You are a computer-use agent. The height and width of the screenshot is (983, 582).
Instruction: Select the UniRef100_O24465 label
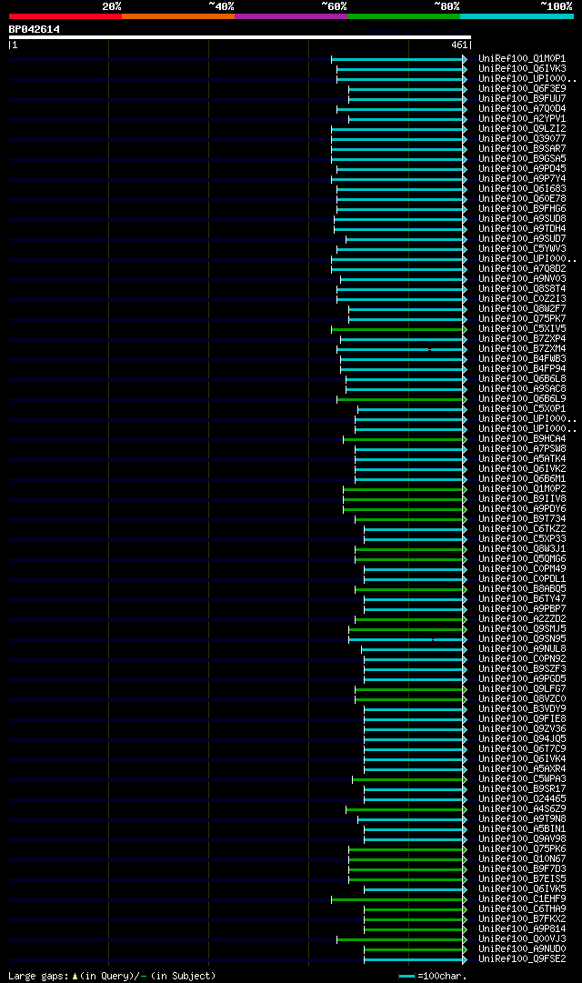click(522, 799)
